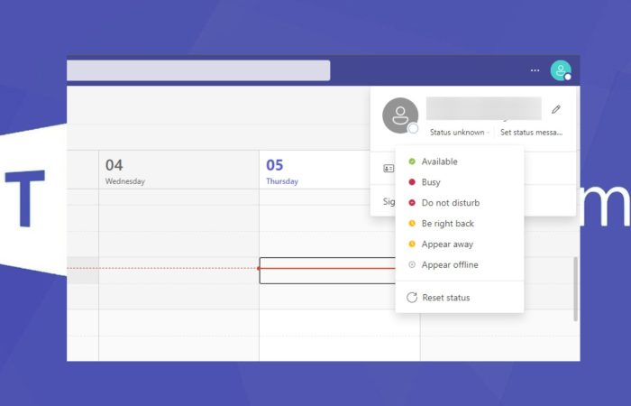631x406 pixels.
Task: Click the green Available status dot
Action: pos(412,161)
